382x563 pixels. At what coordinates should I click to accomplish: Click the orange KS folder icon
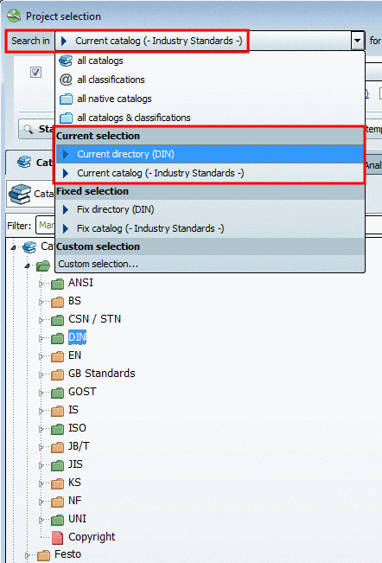[57, 483]
